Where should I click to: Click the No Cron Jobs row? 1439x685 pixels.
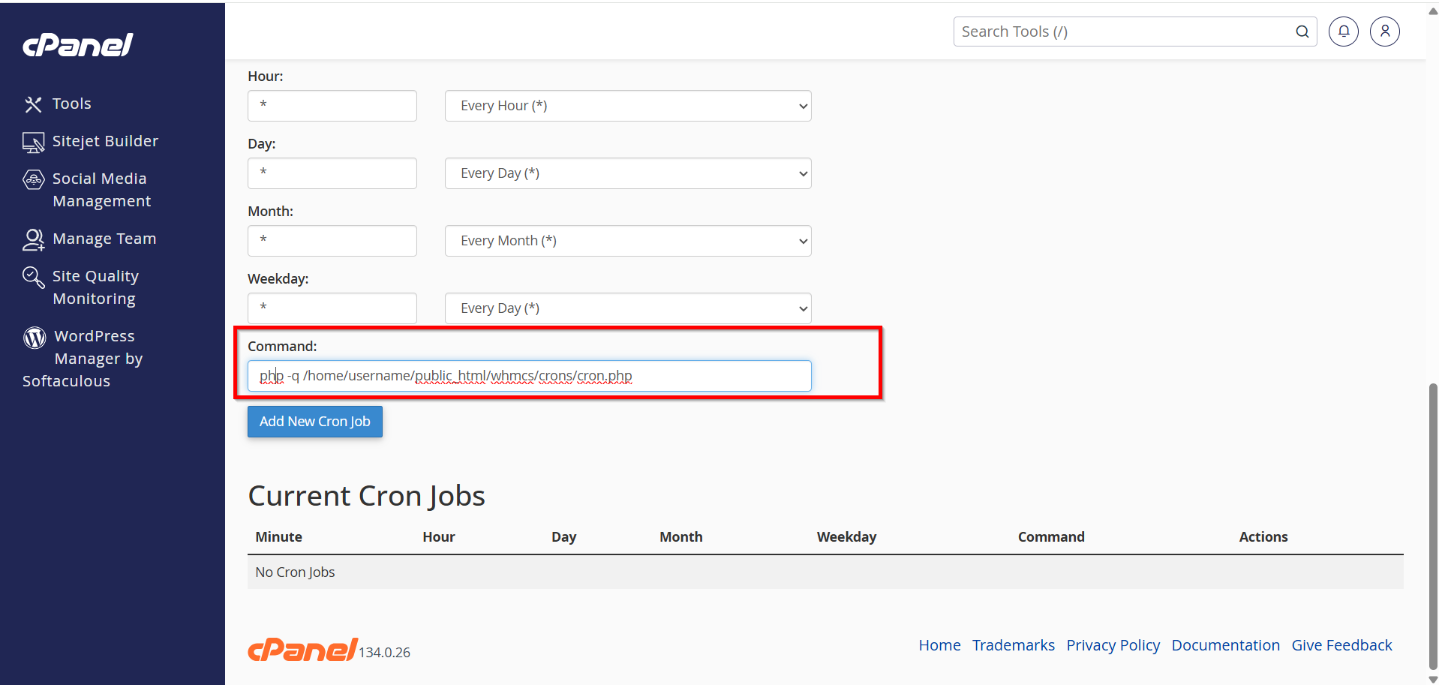tap(825, 572)
